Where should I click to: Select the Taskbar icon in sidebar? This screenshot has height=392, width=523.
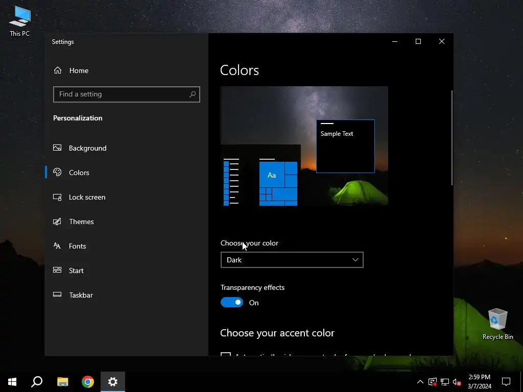(x=57, y=295)
